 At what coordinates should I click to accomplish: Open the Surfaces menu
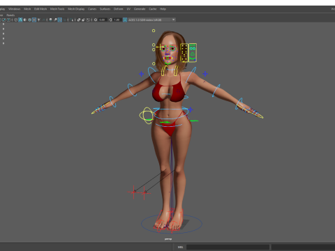click(105, 9)
